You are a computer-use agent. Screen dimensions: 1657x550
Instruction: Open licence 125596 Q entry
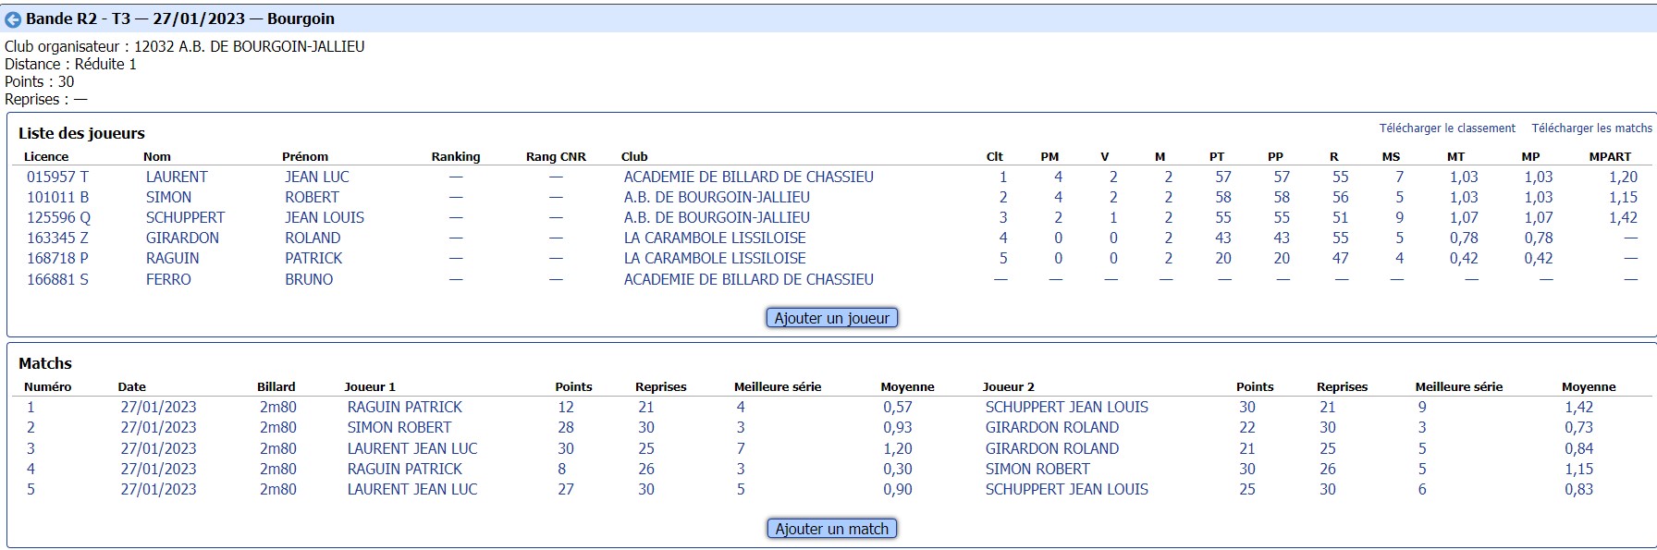(x=58, y=217)
